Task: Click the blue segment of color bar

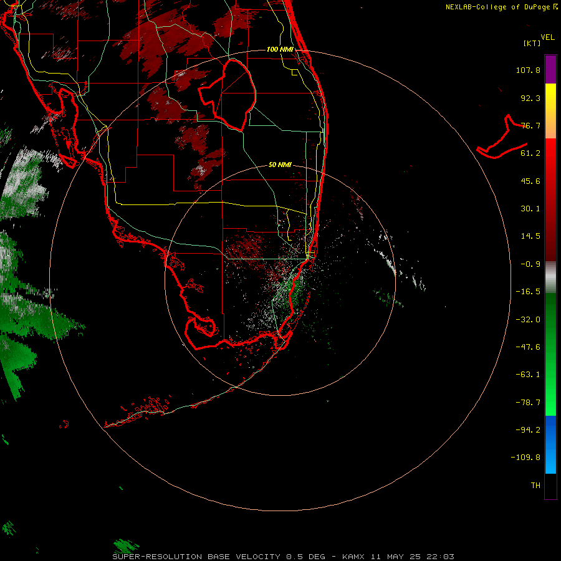Action: 550,444
